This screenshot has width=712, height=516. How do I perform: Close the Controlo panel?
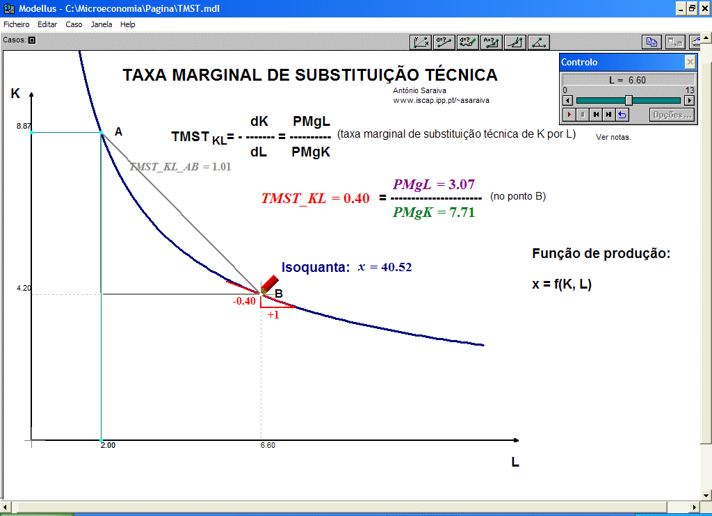[x=690, y=63]
